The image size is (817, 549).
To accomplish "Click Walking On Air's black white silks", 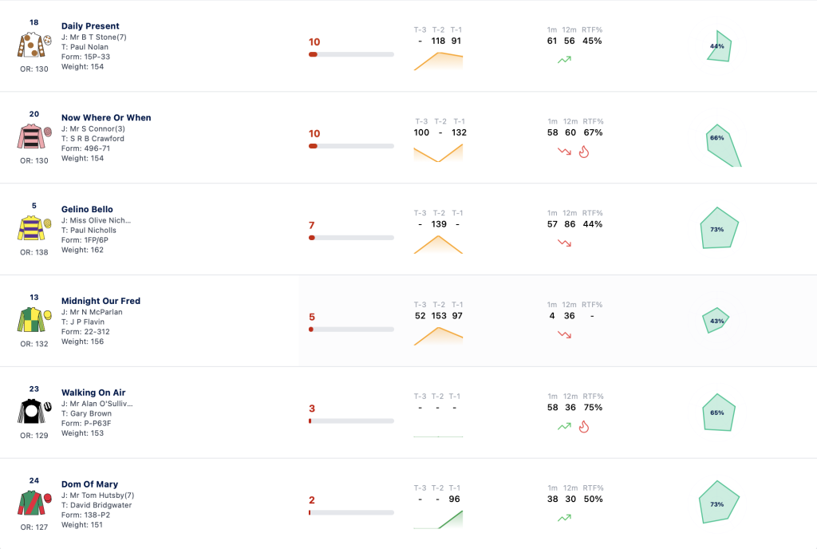I will pos(34,412).
